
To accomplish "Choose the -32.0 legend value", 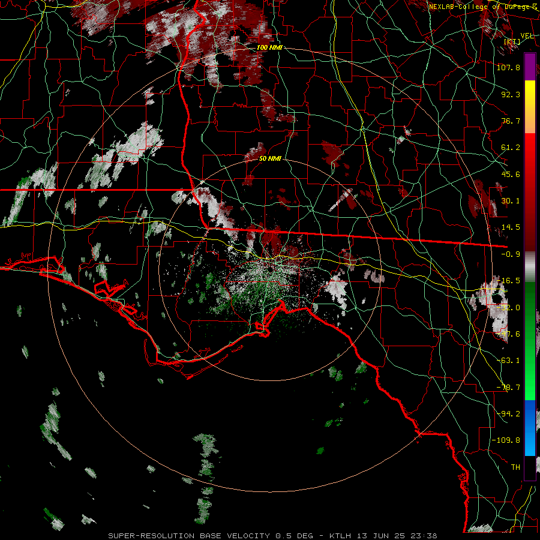I will (508, 308).
